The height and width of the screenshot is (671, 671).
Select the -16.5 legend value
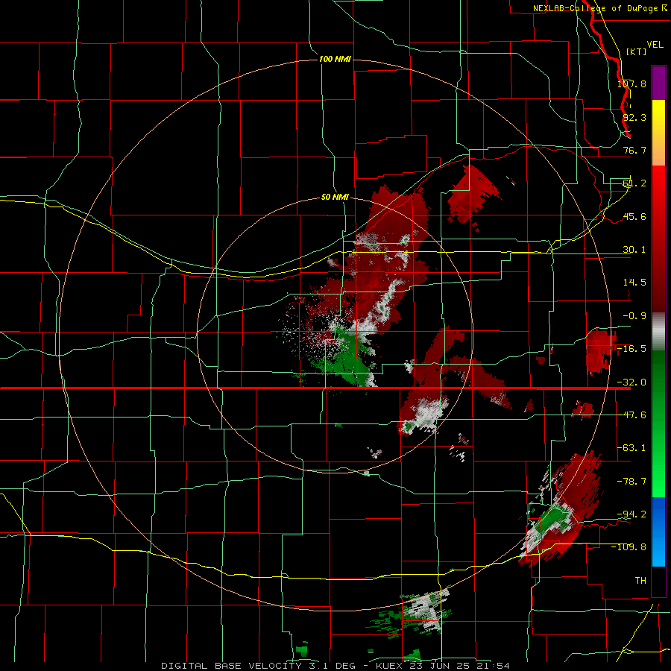(x=631, y=349)
